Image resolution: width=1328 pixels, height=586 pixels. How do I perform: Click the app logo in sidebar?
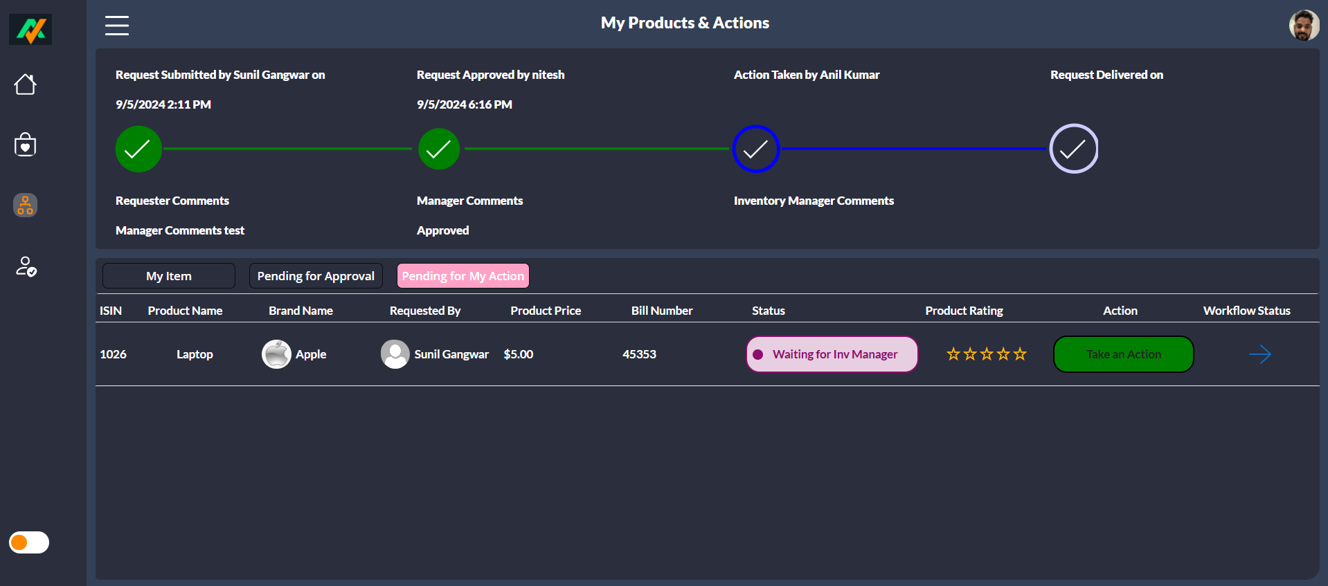coord(30,30)
